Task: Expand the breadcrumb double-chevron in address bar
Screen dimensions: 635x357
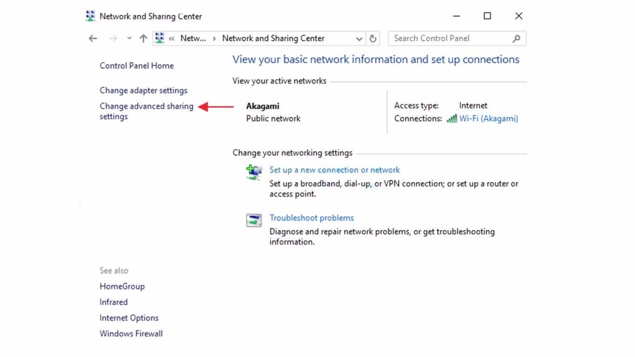Action: click(171, 39)
